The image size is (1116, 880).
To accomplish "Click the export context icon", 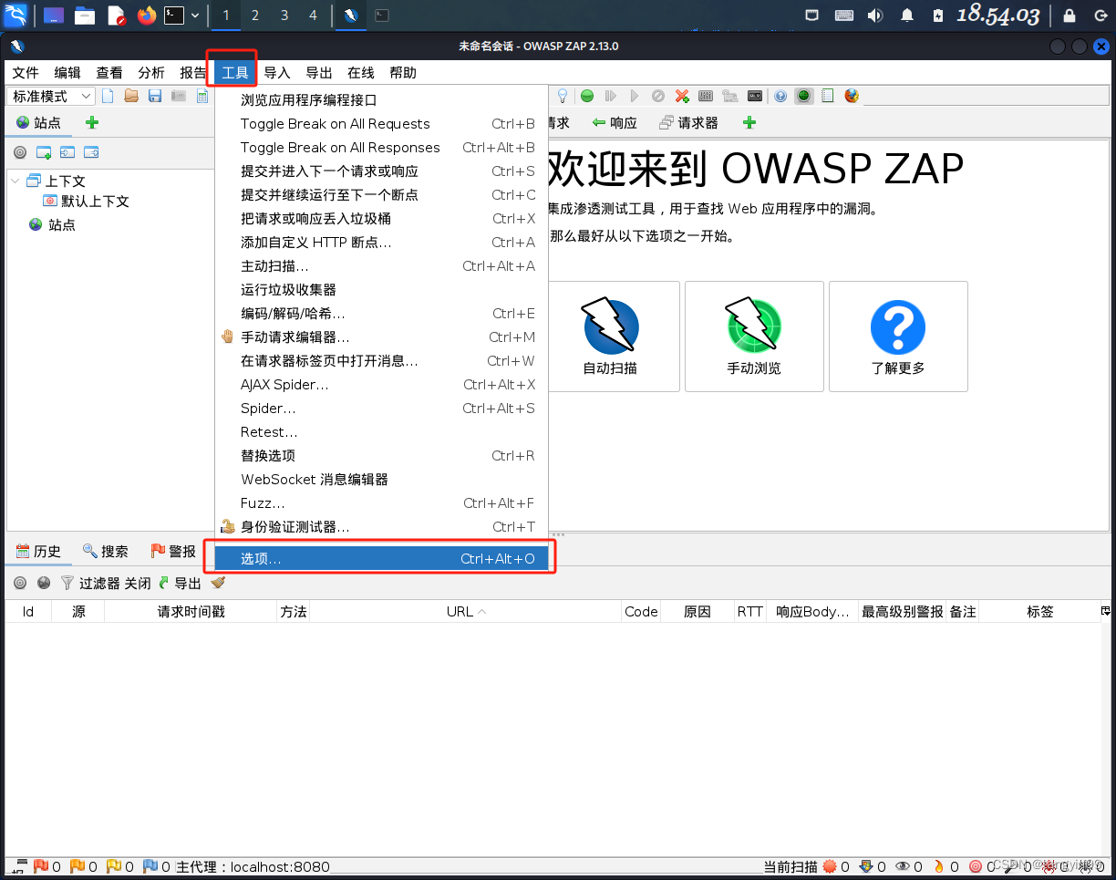I will click(x=91, y=152).
